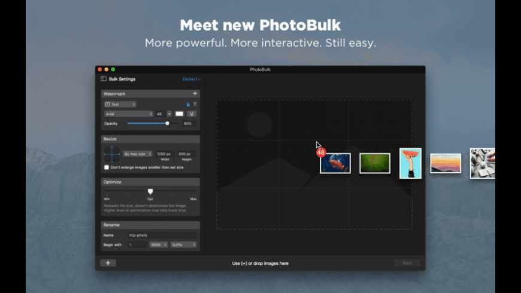This screenshot has height=293, width=521.
Task: Click the Min label under Optimize slider
Action: [x=107, y=199]
